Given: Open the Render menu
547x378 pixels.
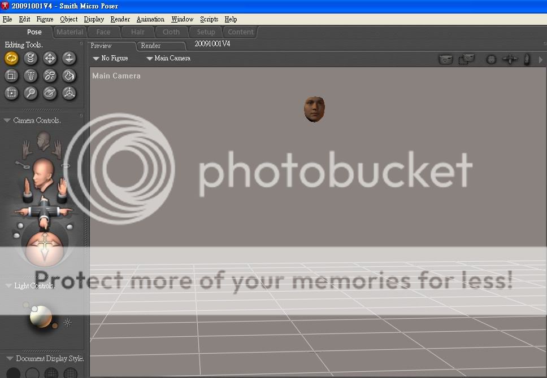Looking at the screenshot, I should (120, 19).
